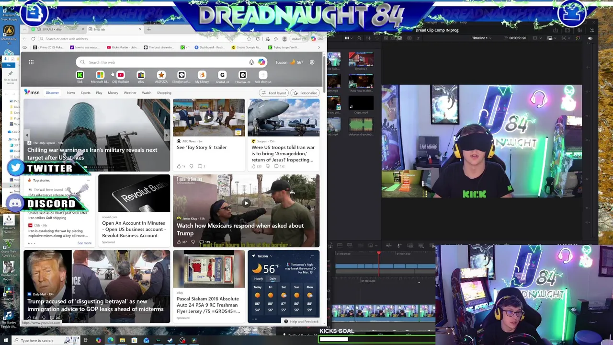The height and width of the screenshot is (345, 613).
Task: Show more bookmarks with overflow chevron
Action: [319, 47]
